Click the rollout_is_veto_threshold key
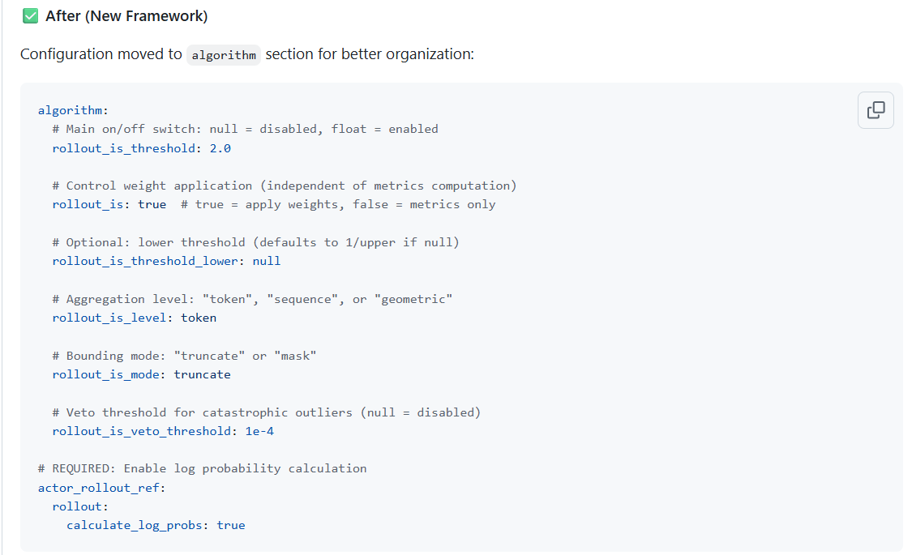This screenshot has height=555, width=912. (142, 431)
